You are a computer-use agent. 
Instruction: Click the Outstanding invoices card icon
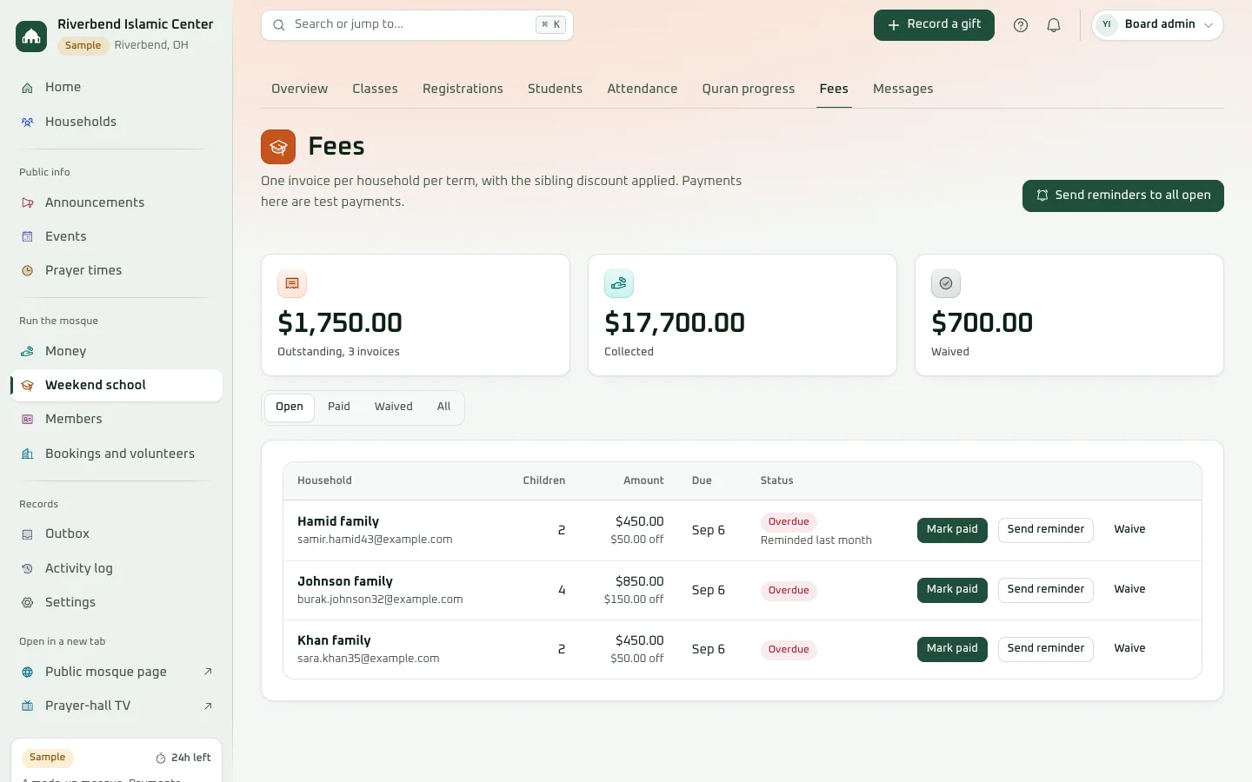coord(292,283)
